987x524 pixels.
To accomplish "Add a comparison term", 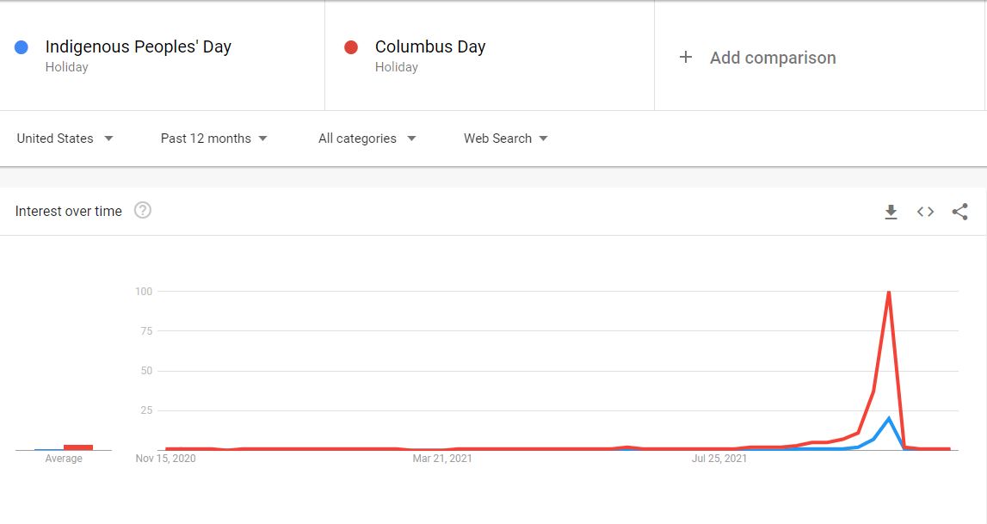I will pos(773,58).
